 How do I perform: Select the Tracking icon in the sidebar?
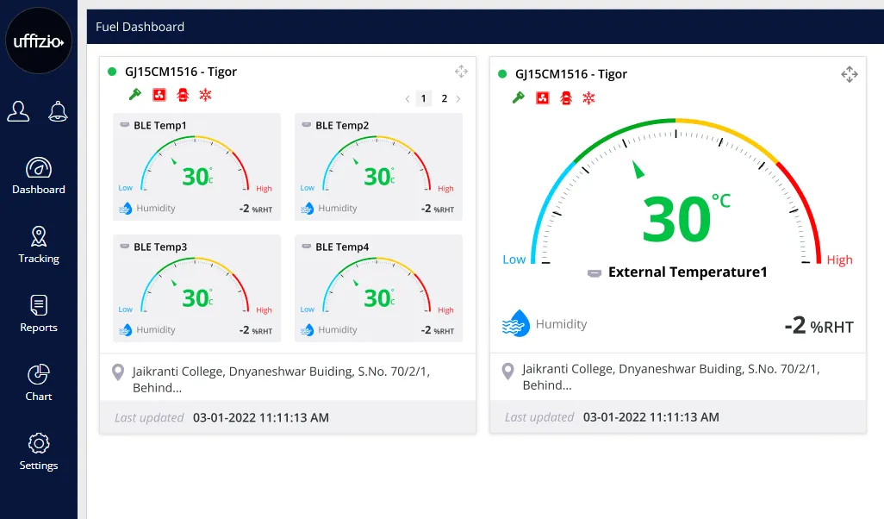[x=38, y=235]
